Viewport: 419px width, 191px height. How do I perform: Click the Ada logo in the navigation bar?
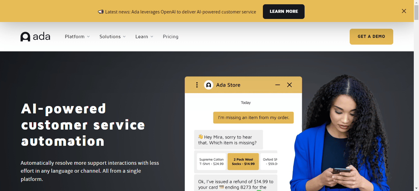[x=35, y=36]
